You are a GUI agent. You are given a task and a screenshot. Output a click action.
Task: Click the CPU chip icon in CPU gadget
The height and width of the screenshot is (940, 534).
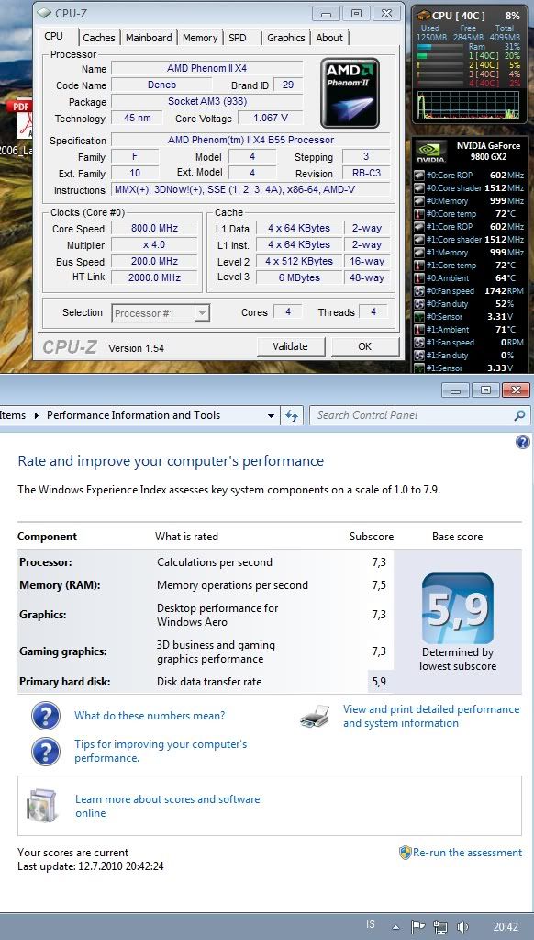(423, 16)
